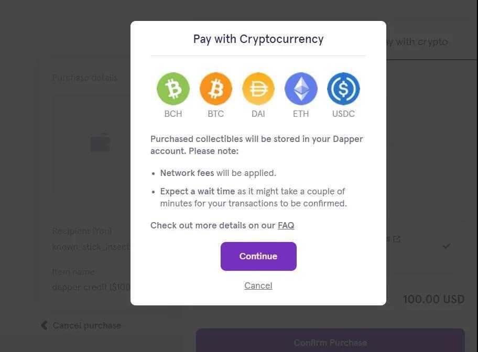This screenshot has width=478, height=352.
Task: Open the FAQ link
Action: (286, 225)
